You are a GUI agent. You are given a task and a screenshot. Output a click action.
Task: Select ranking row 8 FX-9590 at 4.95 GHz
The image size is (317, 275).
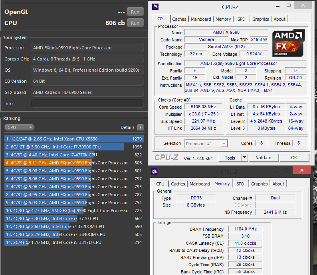click(x=74, y=195)
